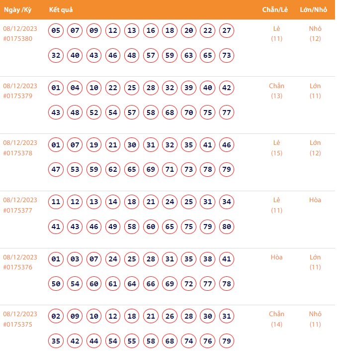Click ball number 05 in draw #0175380
This screenshot has height=359, width=337.
coord(56,31)
